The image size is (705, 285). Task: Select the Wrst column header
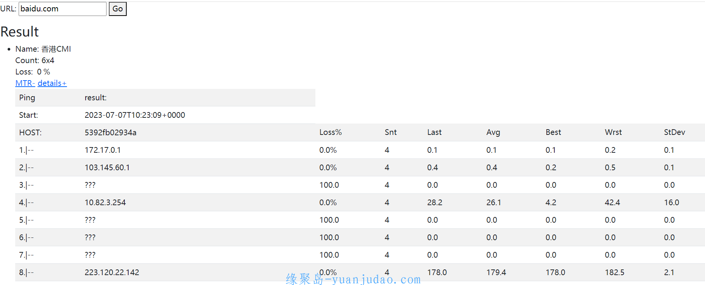(613, 132)
